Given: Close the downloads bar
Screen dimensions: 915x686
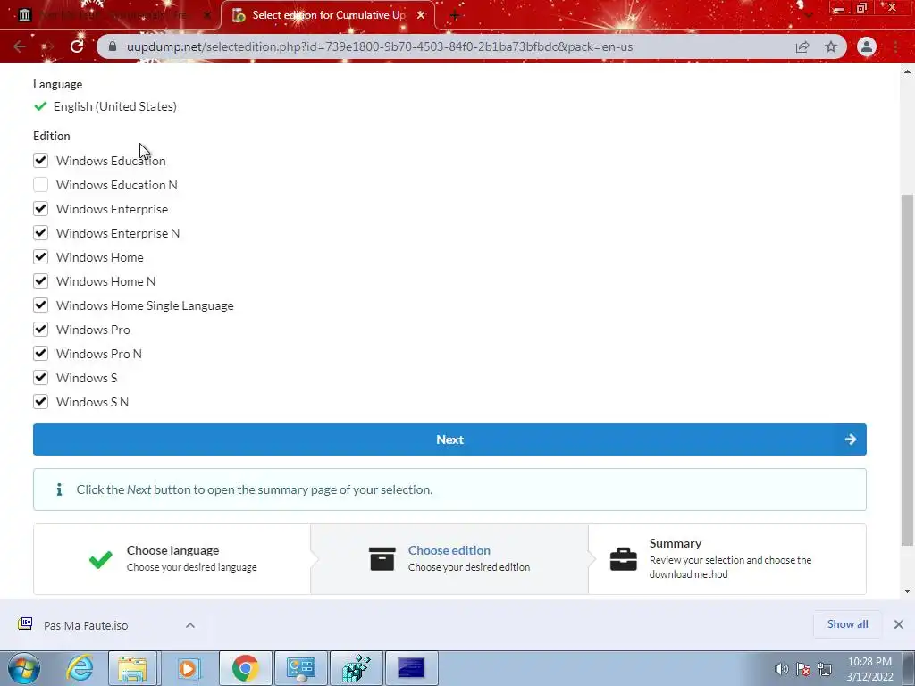Looking at the screenshot, I should tap(899, 624).
